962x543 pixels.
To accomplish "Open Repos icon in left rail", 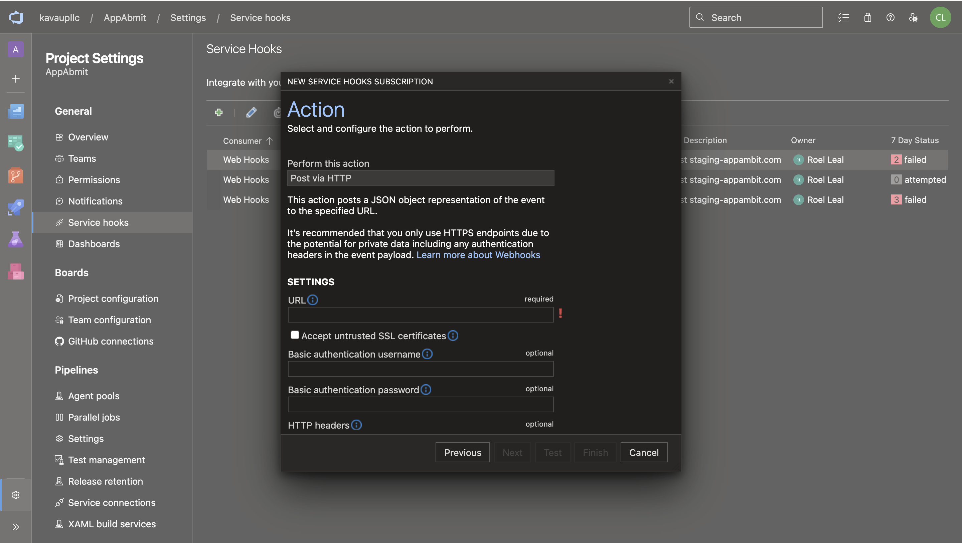I will point(16,175).
